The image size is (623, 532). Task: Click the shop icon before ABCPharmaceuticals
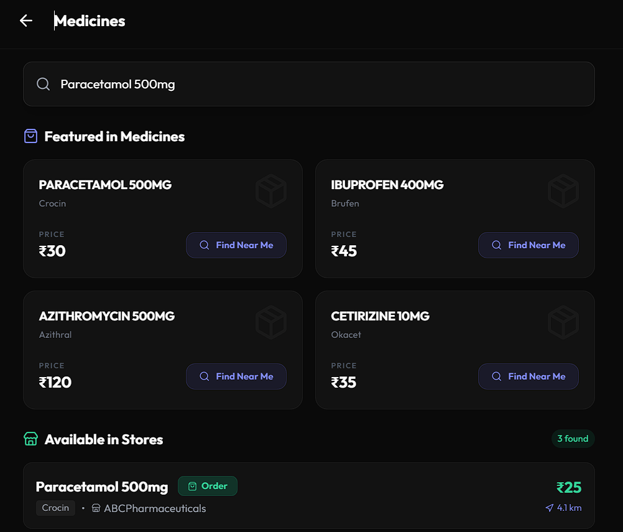coord(96,508)
